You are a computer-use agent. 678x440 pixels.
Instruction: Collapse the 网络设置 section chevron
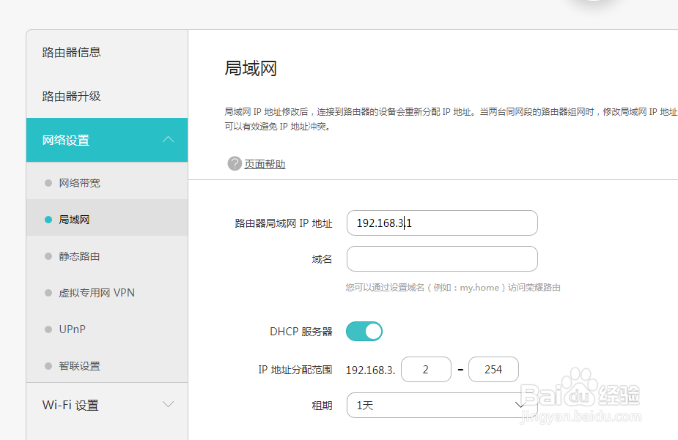point(169,140)
